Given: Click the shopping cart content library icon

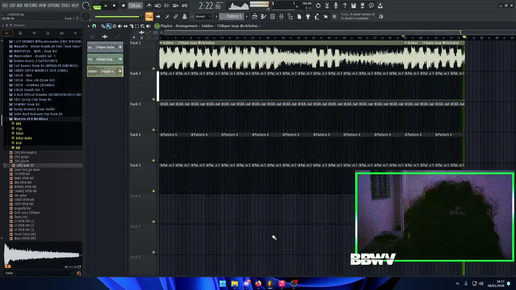Looking at the screenshot, I should (334, 17).
